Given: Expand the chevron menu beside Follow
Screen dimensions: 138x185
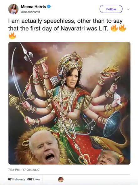Looking at the screenshot, I should (x=128, y=9).
